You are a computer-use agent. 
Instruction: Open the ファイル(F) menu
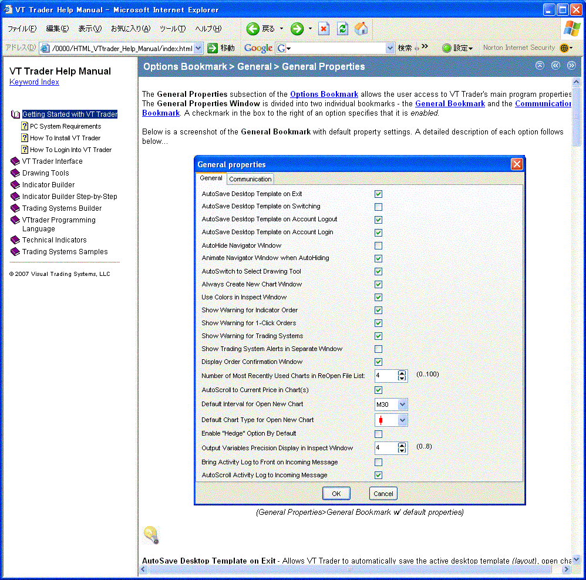point(22,28)
